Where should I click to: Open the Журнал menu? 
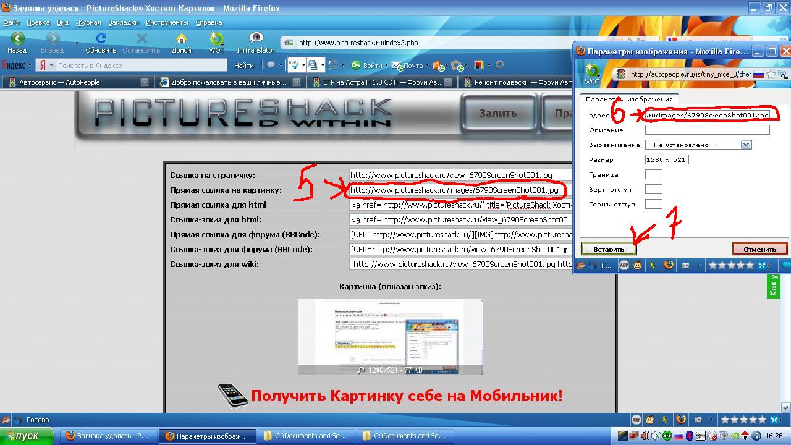(x=88, y=23)
